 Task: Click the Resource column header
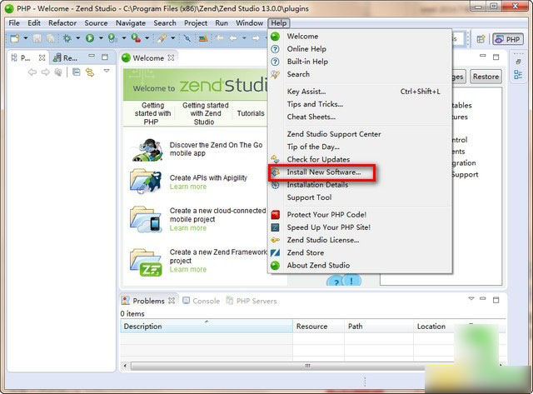click(318, 327)
